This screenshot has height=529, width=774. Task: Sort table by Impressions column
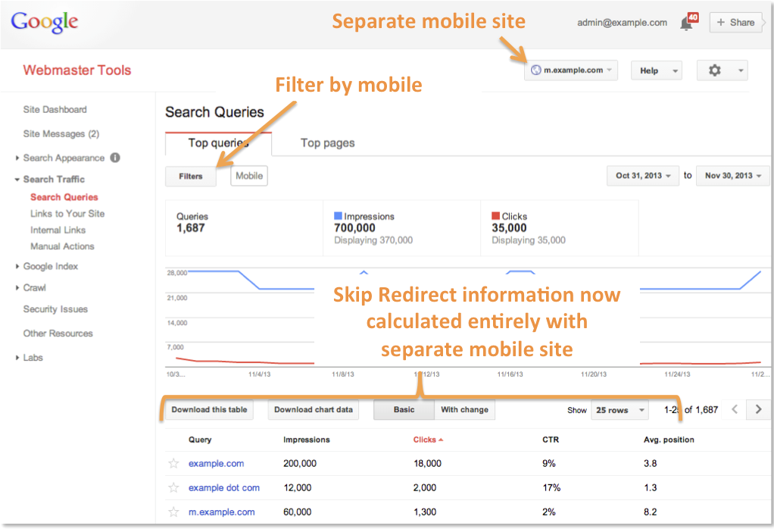pyautogui.click(x=307, y=440)
